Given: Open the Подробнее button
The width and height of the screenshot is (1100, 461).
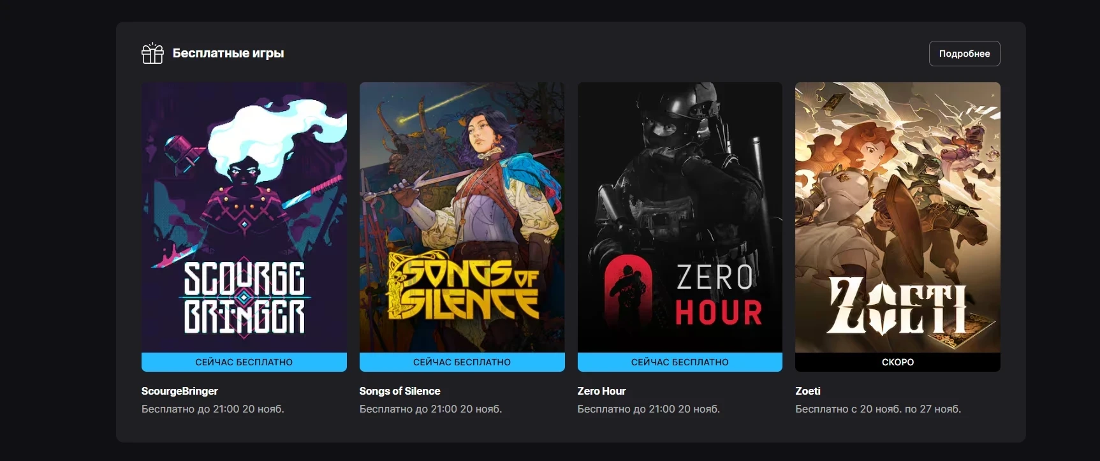Looking at the screenshot, I should [x=964, y=54].
